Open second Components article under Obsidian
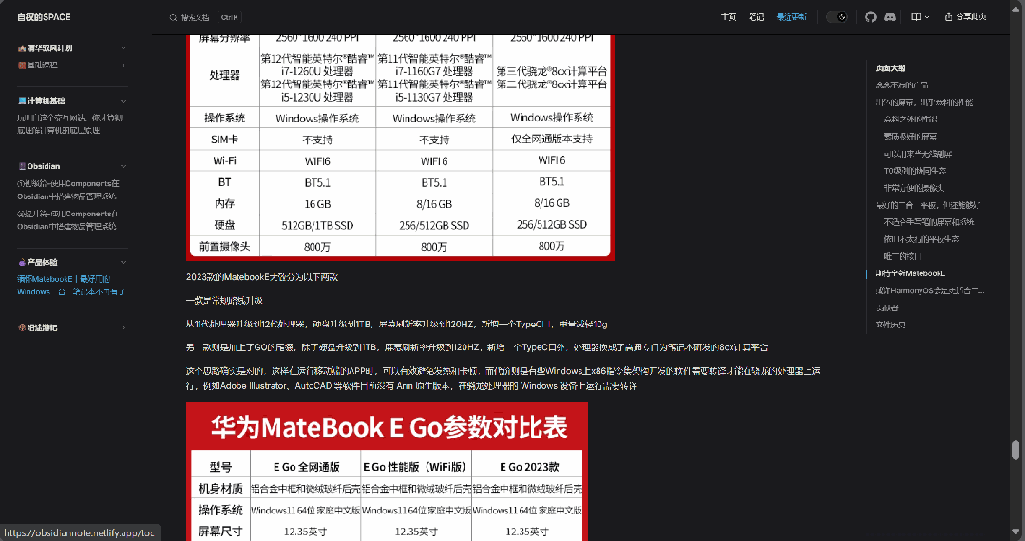This screenshot has width=1025, height=541. coord(67,220)
